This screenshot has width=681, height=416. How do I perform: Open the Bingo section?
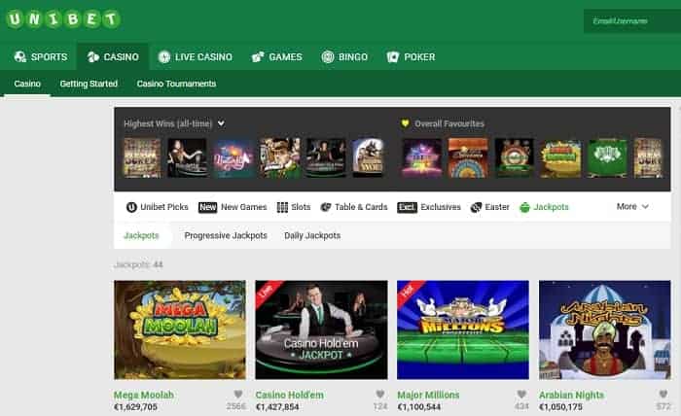click(344, 56)
